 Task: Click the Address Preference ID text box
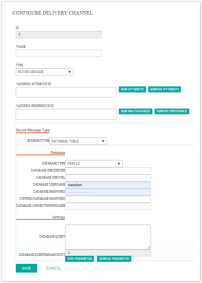pyautogui.click(x=66, y=114)
